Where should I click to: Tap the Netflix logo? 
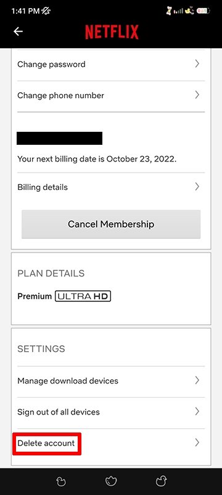(x=112, y=32)
